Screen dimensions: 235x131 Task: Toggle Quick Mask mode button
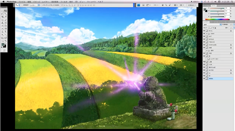point(4,50)
